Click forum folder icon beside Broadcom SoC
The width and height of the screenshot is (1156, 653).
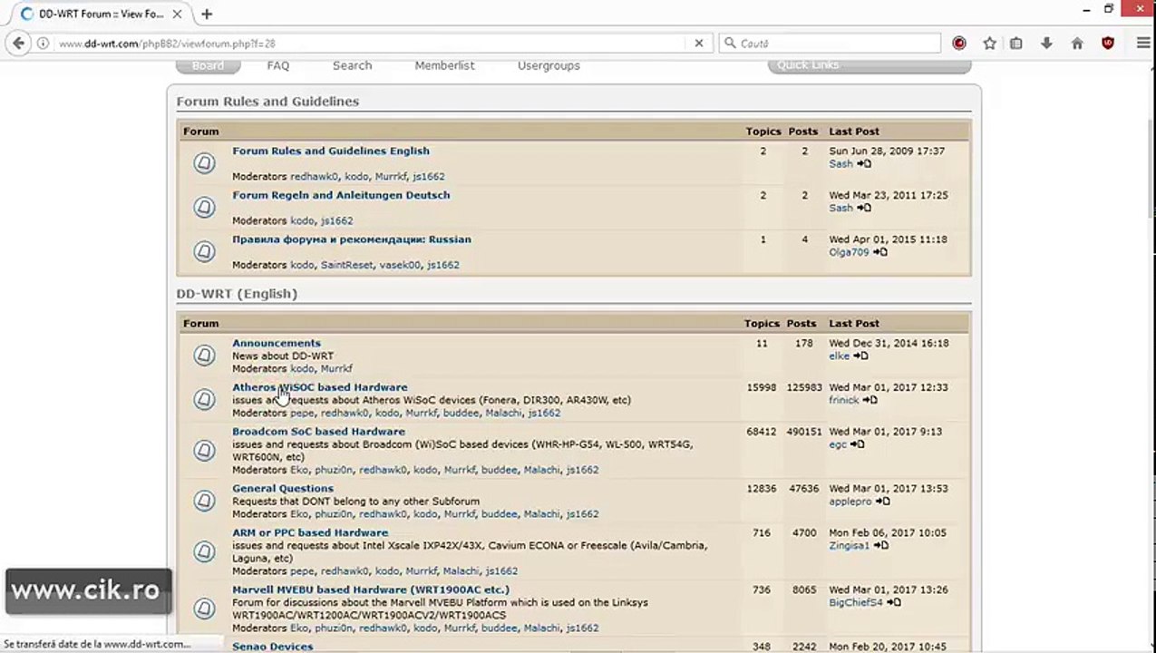click(204, 450)
